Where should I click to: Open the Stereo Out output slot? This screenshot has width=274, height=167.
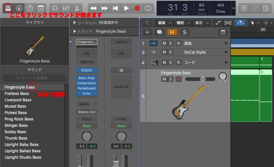(x=86, y=112)
